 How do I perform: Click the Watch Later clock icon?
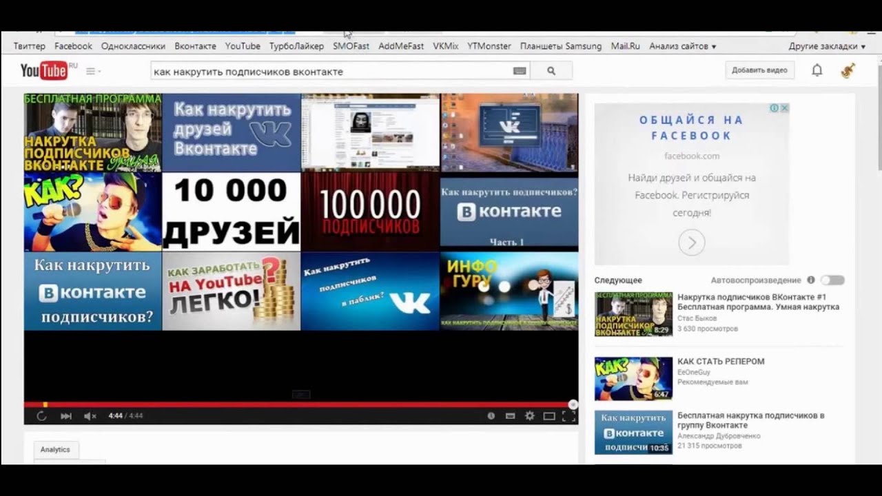[491, 416]
